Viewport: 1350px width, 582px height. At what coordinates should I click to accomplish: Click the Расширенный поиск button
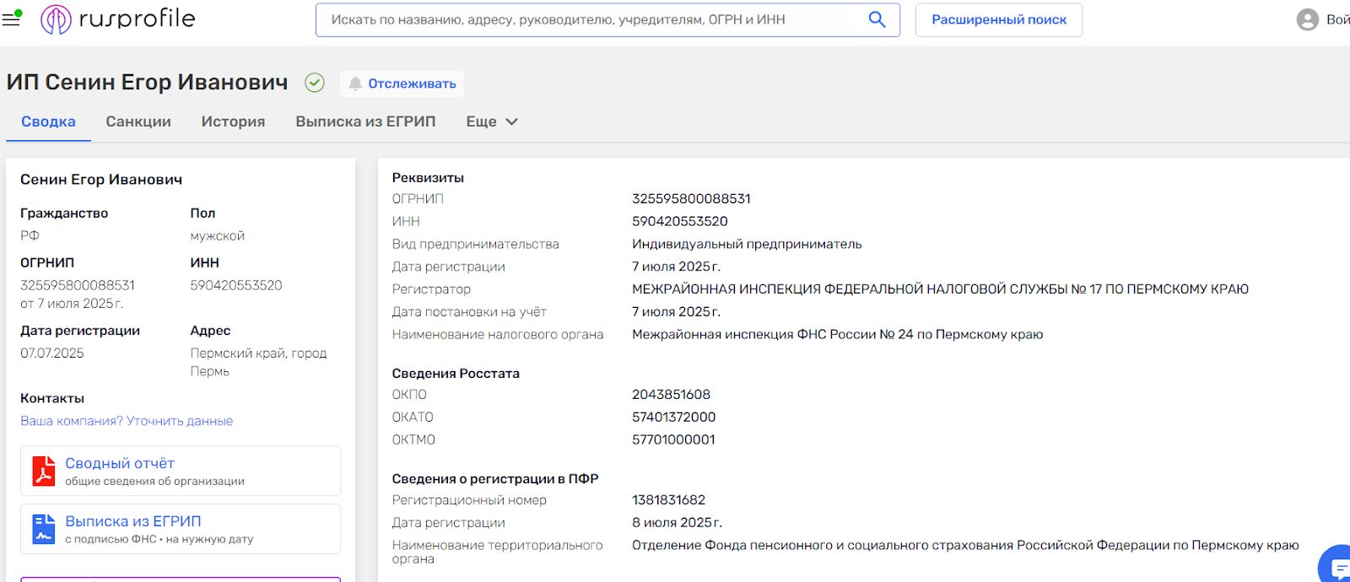coord(998,19)
